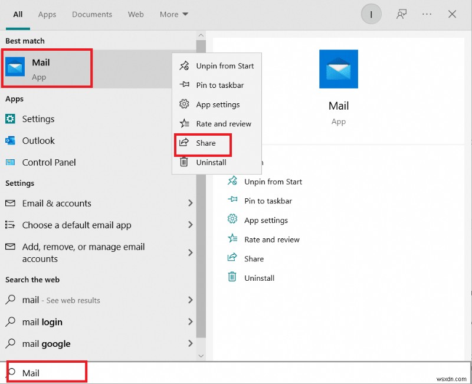Expand the Add, remove, or manage email accounts arrow

tap(190, 252)
